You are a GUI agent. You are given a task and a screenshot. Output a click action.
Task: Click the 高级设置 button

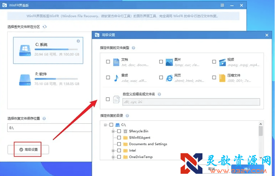(28, 149)
